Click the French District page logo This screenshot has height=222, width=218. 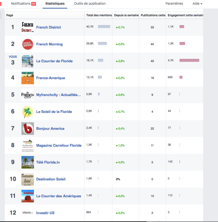(27, 27)
